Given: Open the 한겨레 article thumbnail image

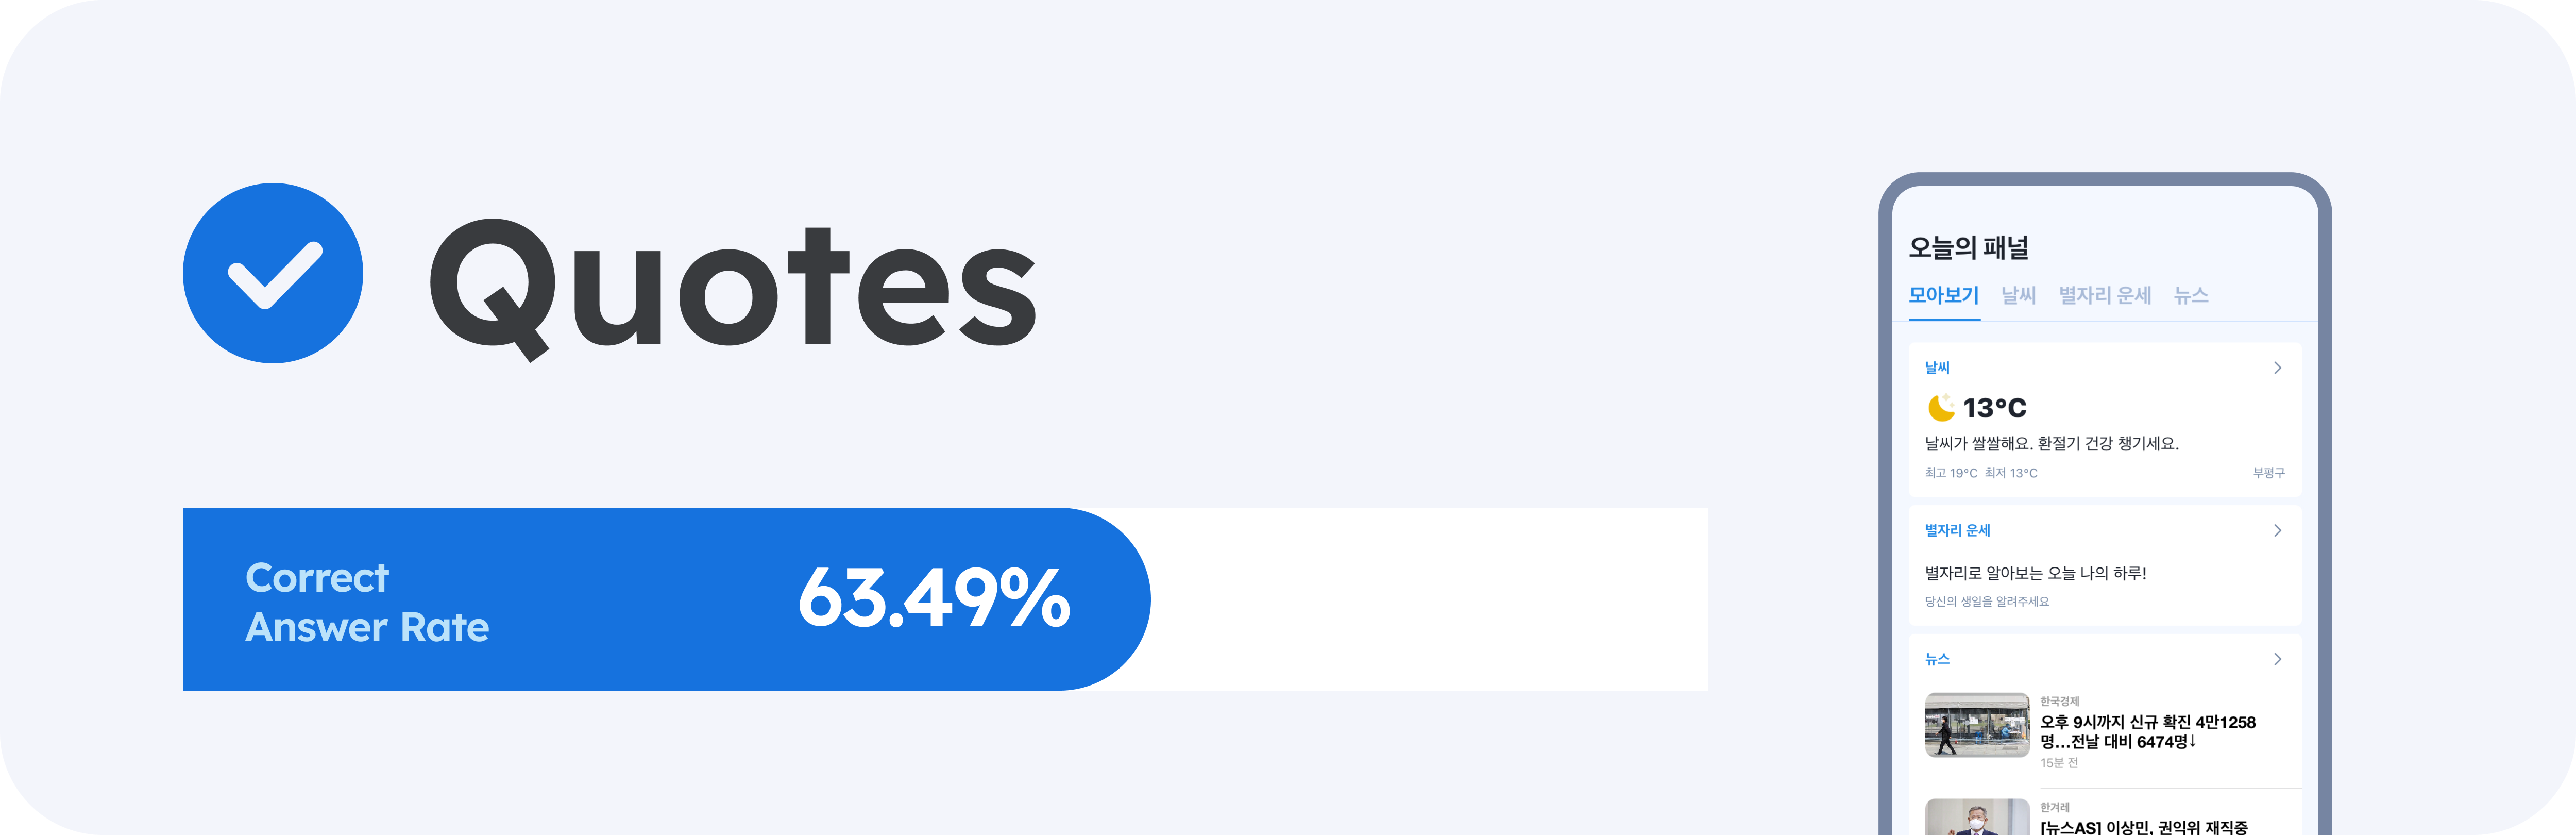Looking at the screenshot, I should [1976, 818].
